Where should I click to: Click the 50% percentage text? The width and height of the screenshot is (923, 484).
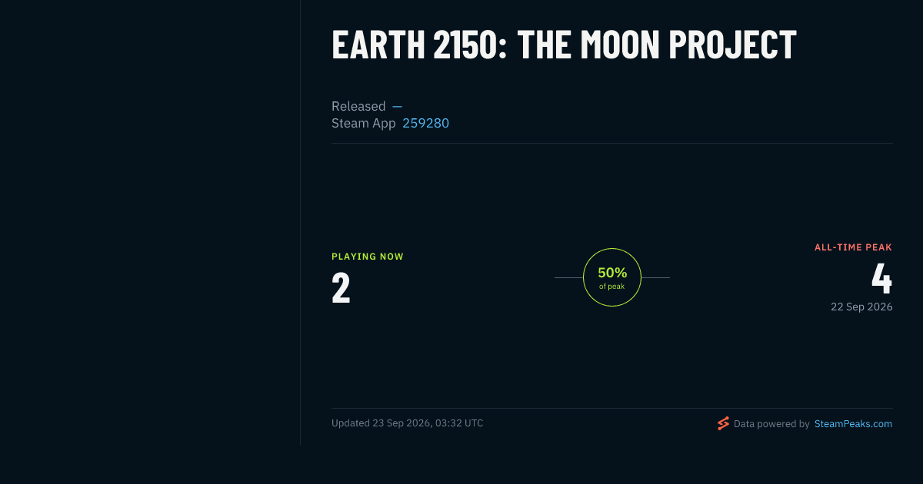612,273
